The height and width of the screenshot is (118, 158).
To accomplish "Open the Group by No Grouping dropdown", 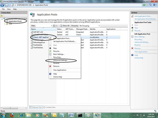I will click(89, 26).
